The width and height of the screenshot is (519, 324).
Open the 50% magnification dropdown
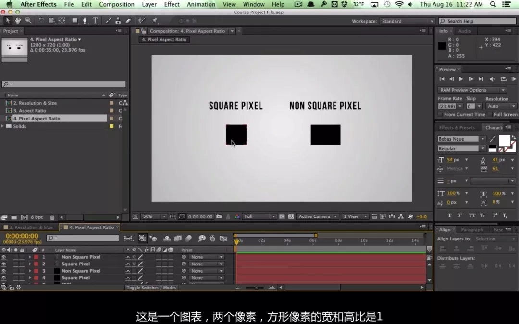point(154,216)
